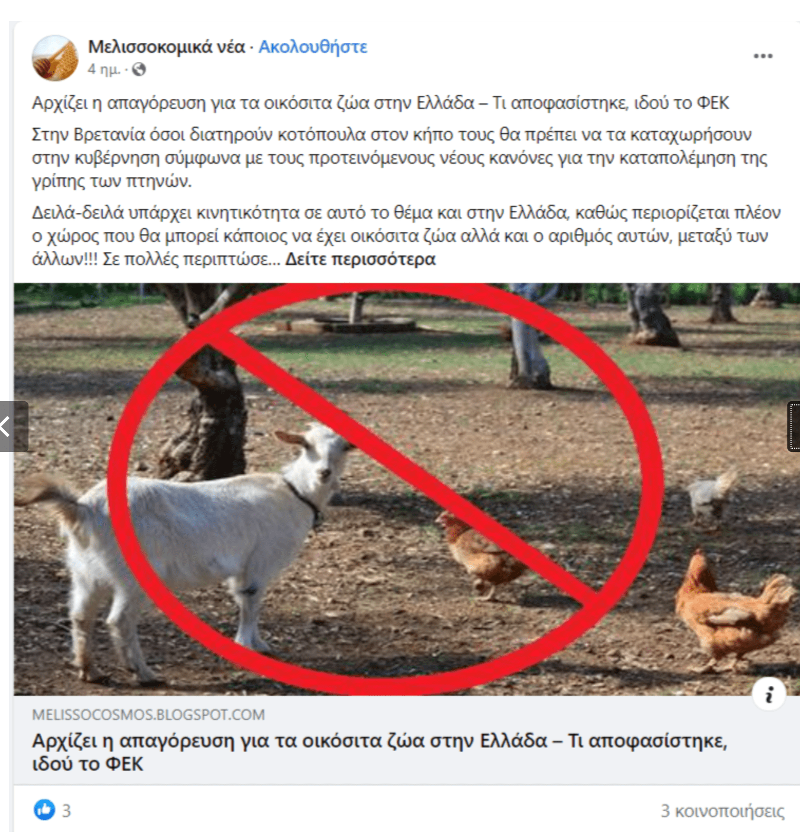Viewport: 800px width, 833px height.
Task: View the 3 κοινοποιήσεις shares list
Action: pos(722,811)
